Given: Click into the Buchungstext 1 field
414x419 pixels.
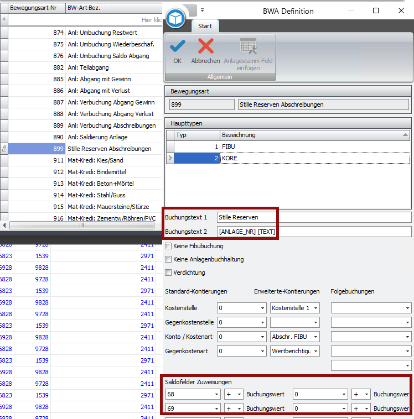Looking at the screenshot, I should tap(314, 217).
